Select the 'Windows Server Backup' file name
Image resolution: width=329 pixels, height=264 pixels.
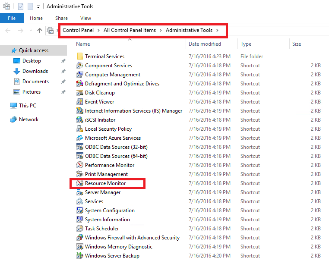[x=112, y=256]
